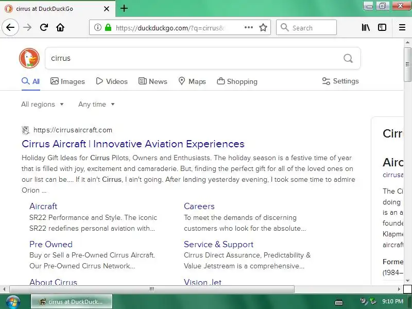Click "To meet the demands of discerning" text
Screen dimensions: 412x309
pos(240,217)
